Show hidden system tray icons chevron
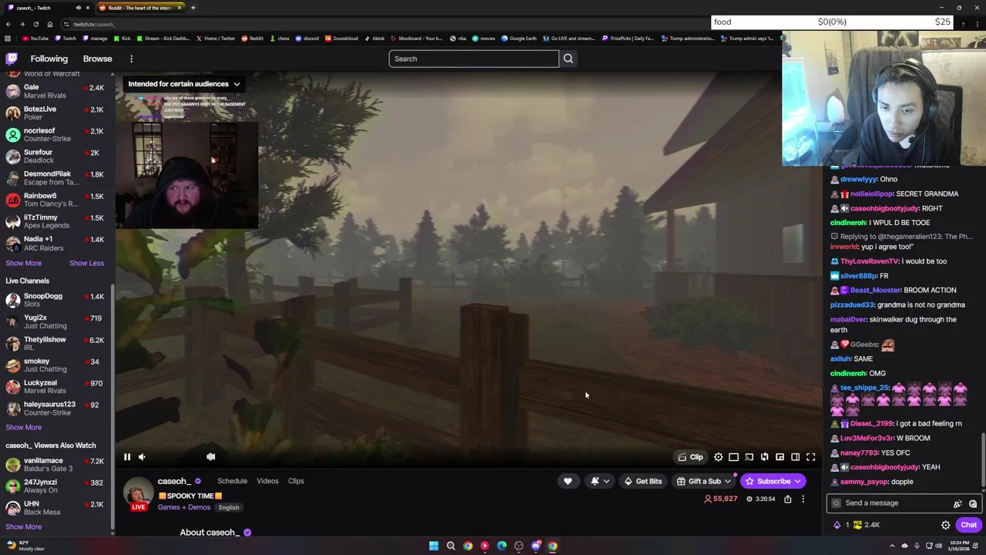Viewport: 986px width, 555px height. [x=893, y=547]
